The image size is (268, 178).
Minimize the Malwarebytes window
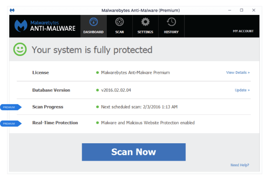[x=229, y=10]
